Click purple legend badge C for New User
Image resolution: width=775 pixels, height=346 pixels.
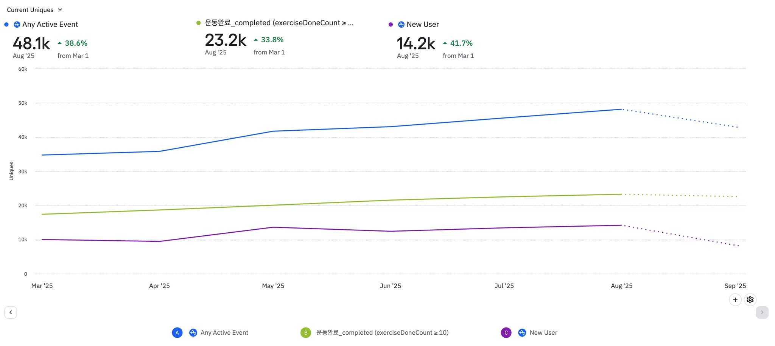pos(506,333)
